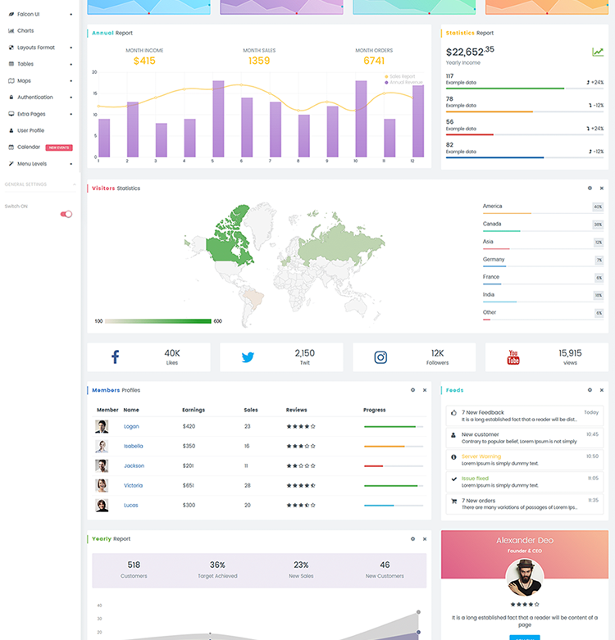Open settings gear in Members Profiles panel
The image size is (615, 640).
[412, 390]
